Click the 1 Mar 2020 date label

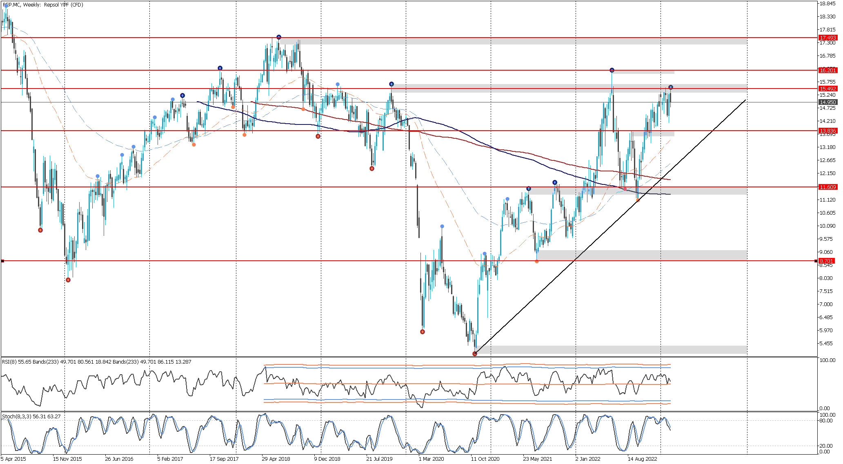(431, 459)
